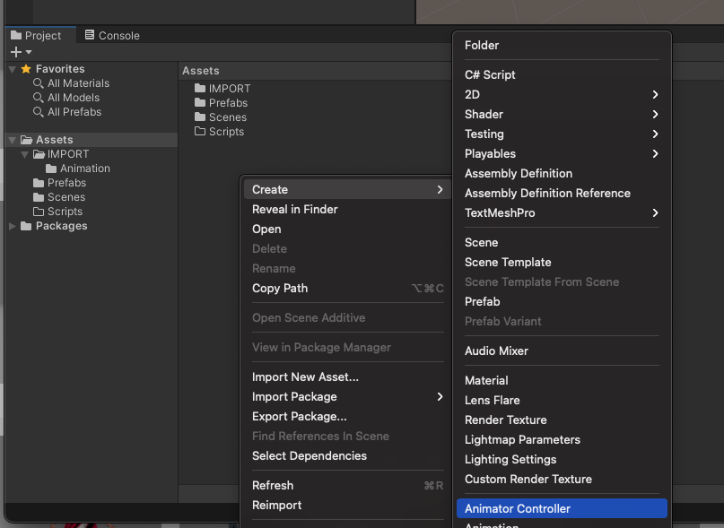The image size is (724, 528).
Task: Choose Animator Controller from Create submenu
Action: (517, 508)
